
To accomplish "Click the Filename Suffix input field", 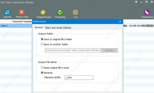I will coord(79,78).
